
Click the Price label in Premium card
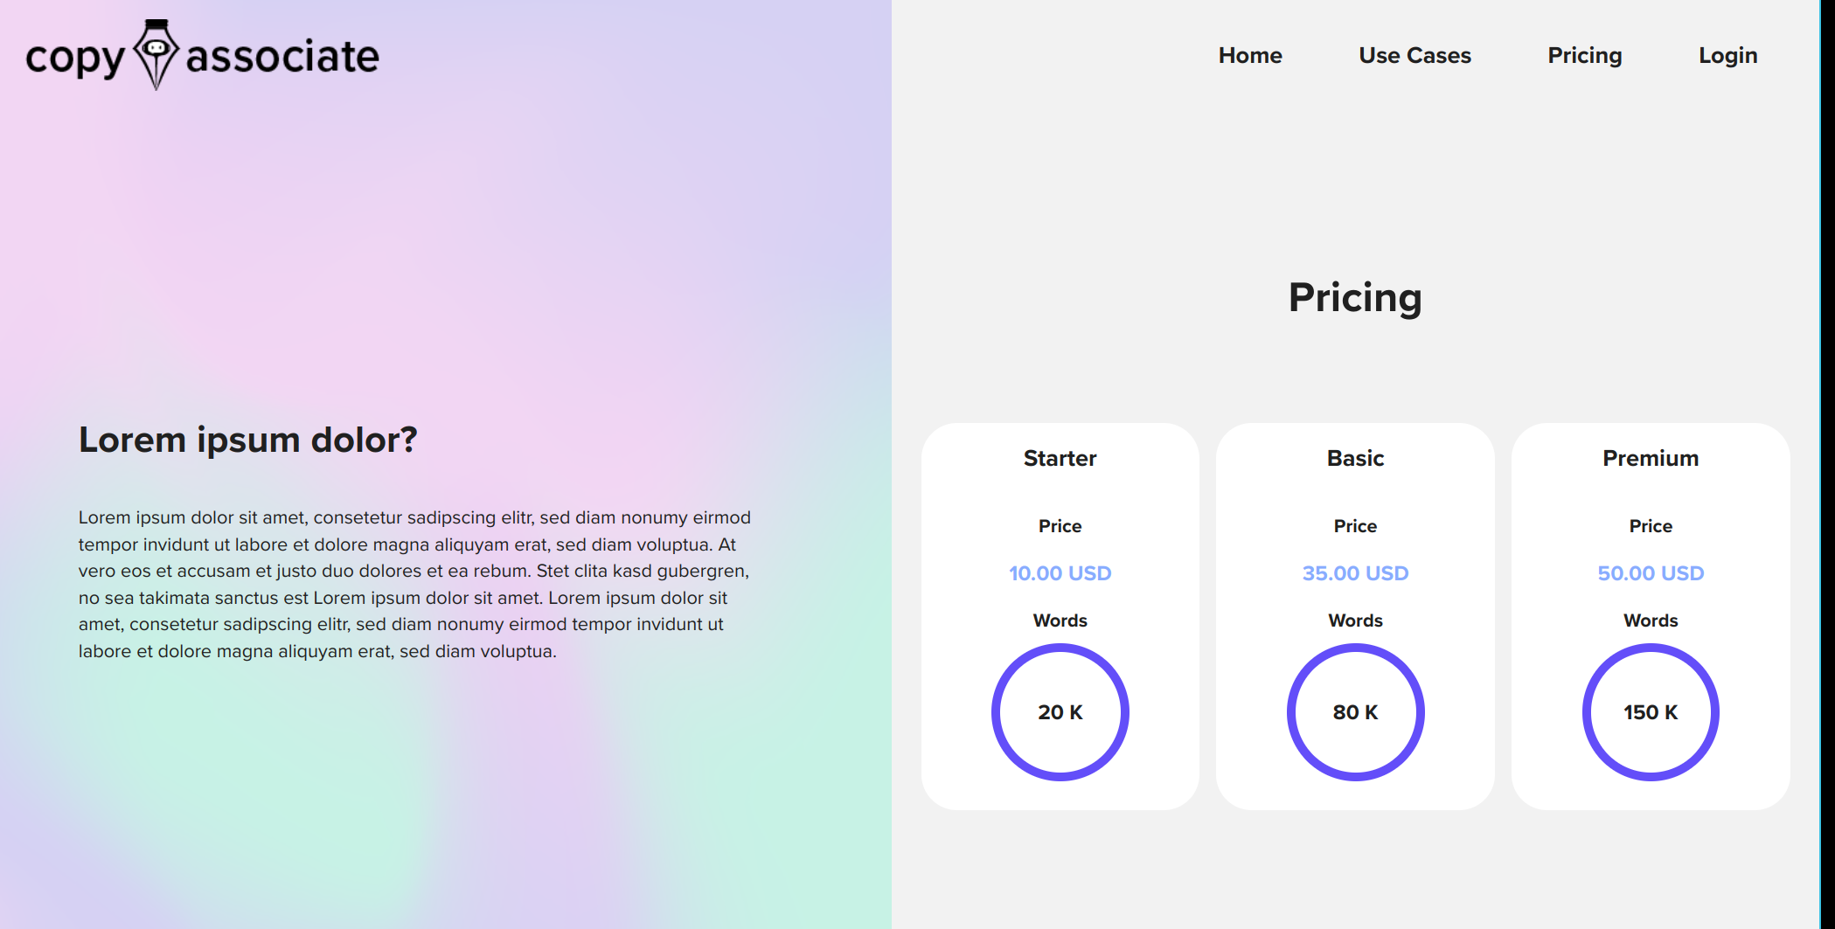pyautogui.click(x=1651, y=526)
